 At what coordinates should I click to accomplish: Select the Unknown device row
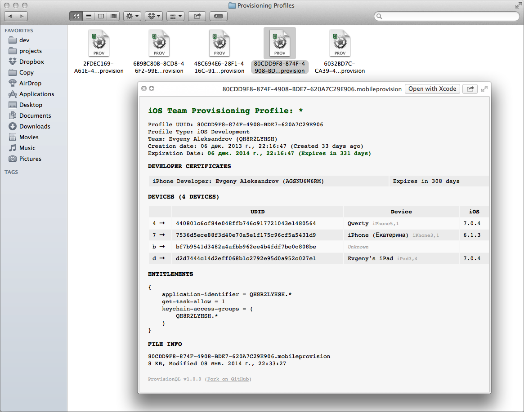point(319,247)
